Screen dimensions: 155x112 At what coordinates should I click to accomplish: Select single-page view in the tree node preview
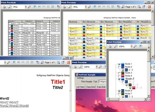click(141, 46)
